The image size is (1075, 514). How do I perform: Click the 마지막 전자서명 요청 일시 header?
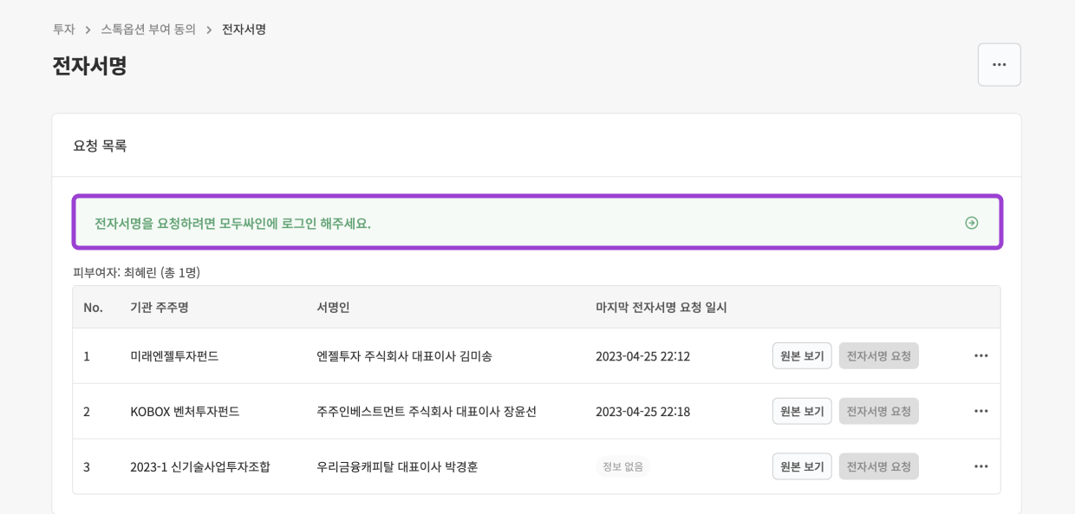661,307
